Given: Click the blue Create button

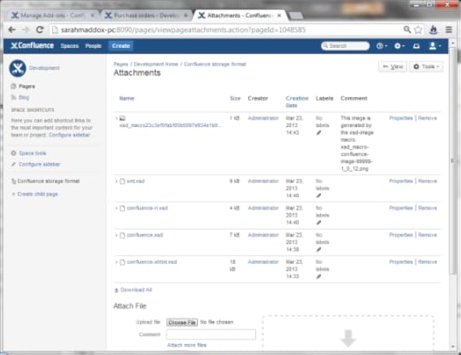Looking at the screenshot, I should (x=121, y=46).
